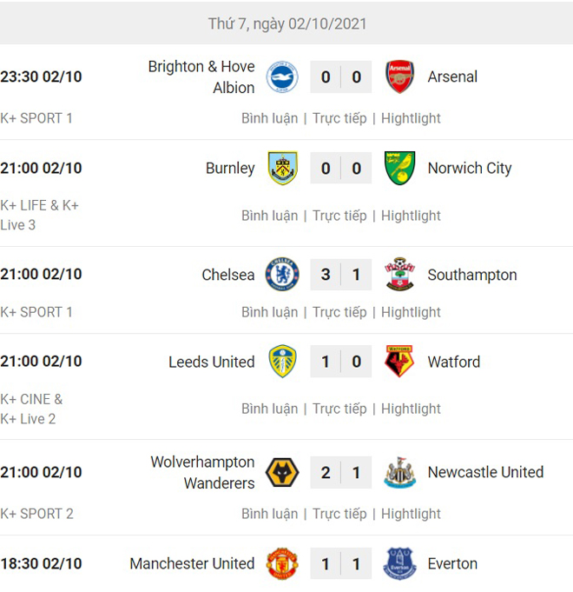Image resolution: width=573 pixels, height=592 pixels.
Task: Open Bình luận for Brighton vs Arsenal
Action: [269, 118]
